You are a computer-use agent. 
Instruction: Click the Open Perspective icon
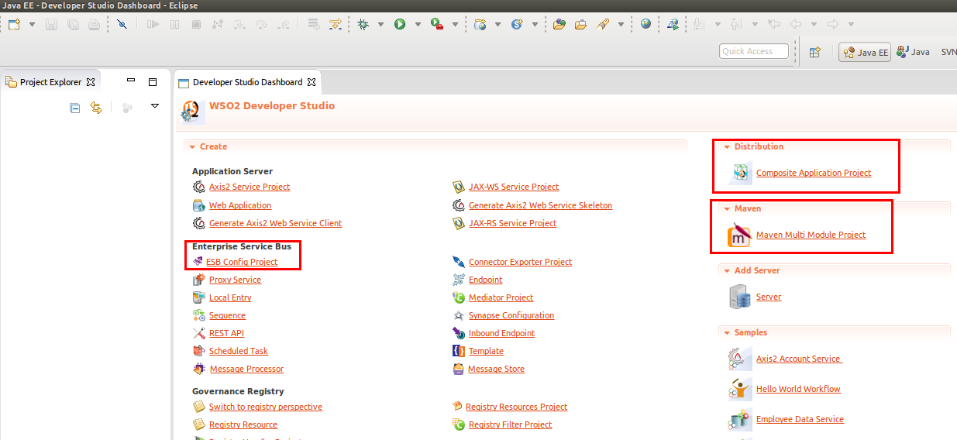coord(815,52)
